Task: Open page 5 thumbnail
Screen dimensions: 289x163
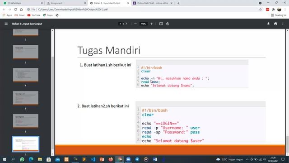Action: click(26, 98)
